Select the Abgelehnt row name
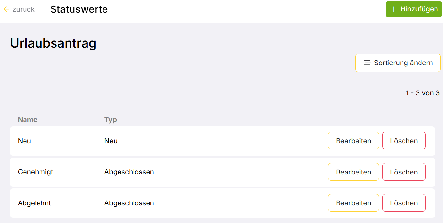443x223 pixels. (x=34, y=203)
